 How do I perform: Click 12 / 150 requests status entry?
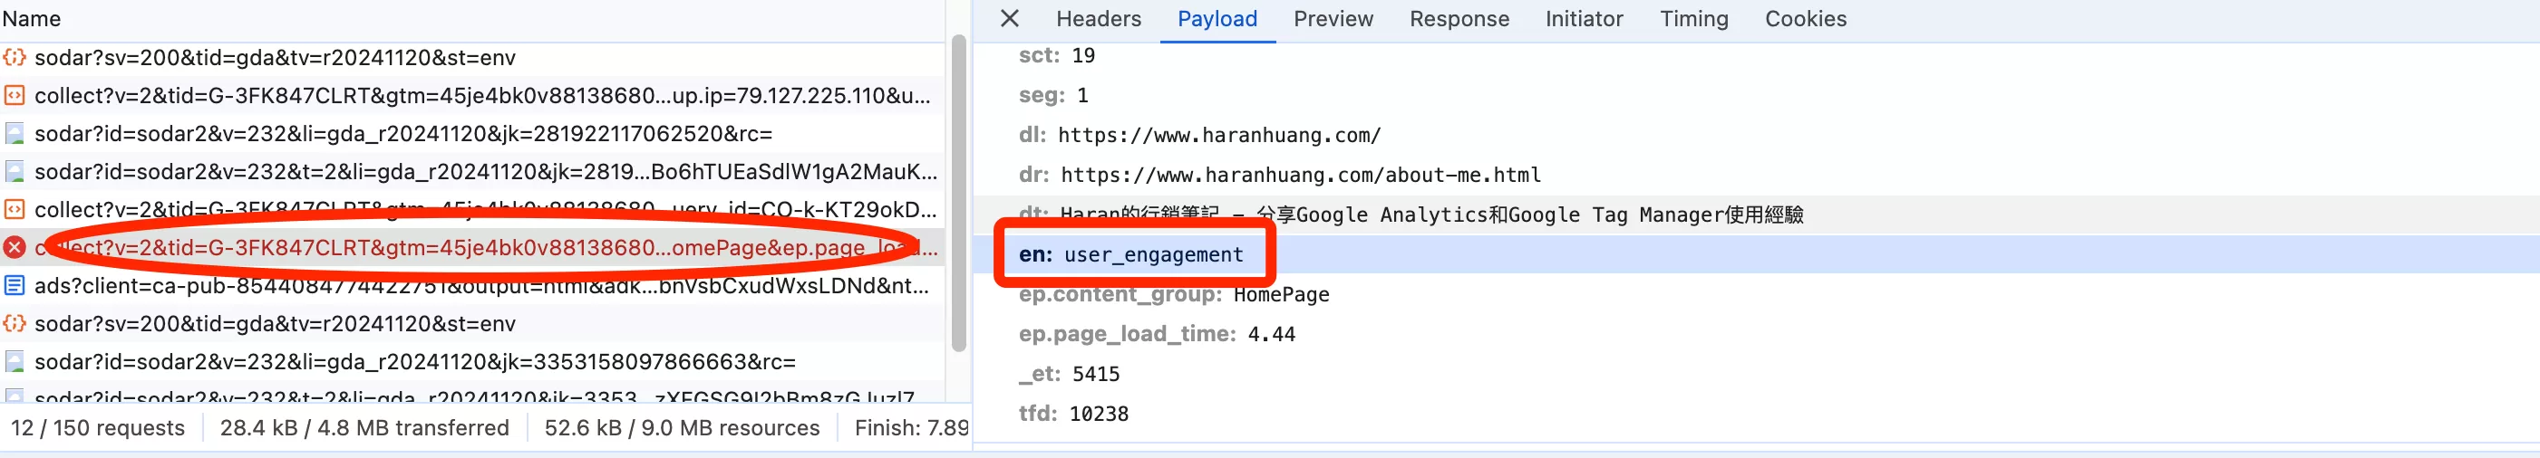tap(98, 427)
